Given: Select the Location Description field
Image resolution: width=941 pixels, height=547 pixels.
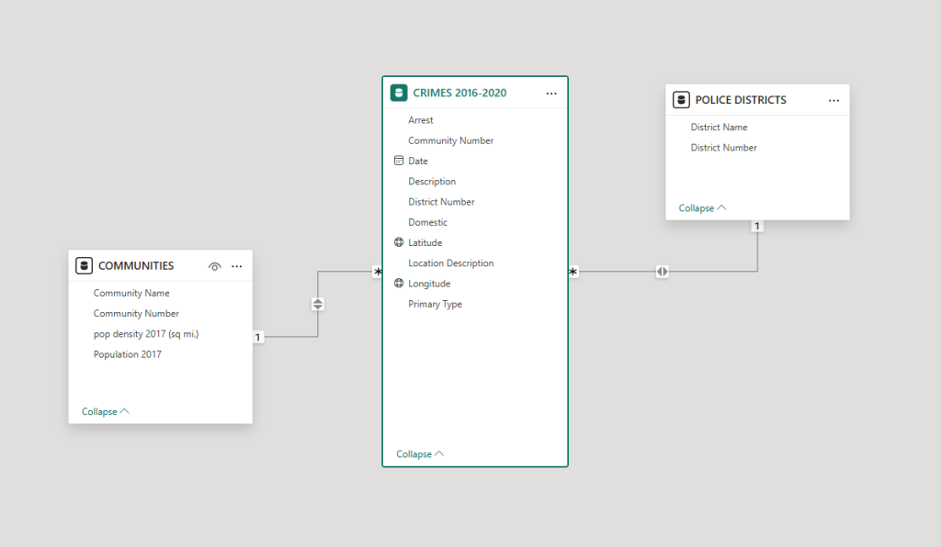Looking at the screenshot, I should pyautogui.click(x=450, y=263).
